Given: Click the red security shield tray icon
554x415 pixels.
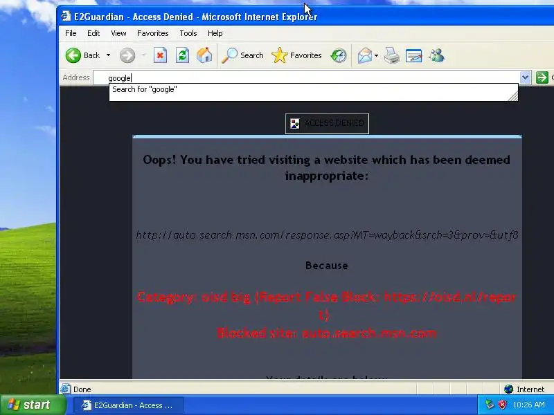Looking at the screenshot, I should coord(501,405).
